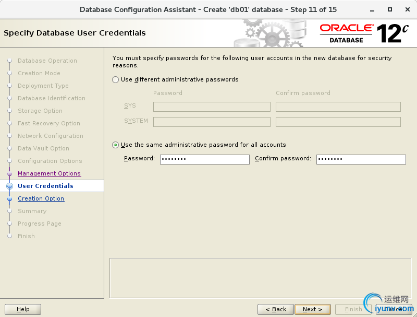
Task: Maximize the Database Configuration Assistant window
Action: click(390, 9)
